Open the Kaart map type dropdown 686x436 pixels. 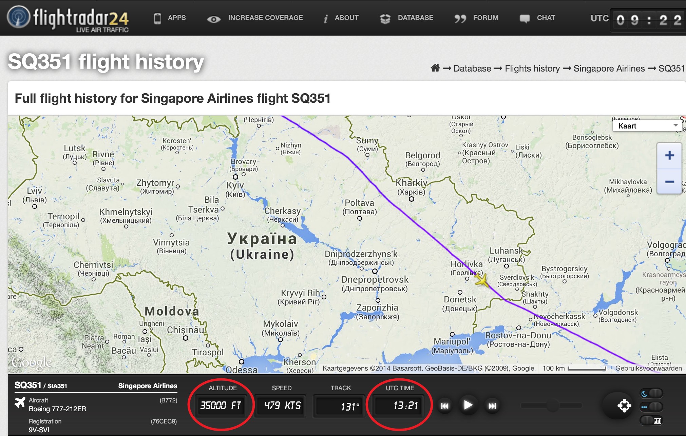pyautogui.click(x=648, y=126)
